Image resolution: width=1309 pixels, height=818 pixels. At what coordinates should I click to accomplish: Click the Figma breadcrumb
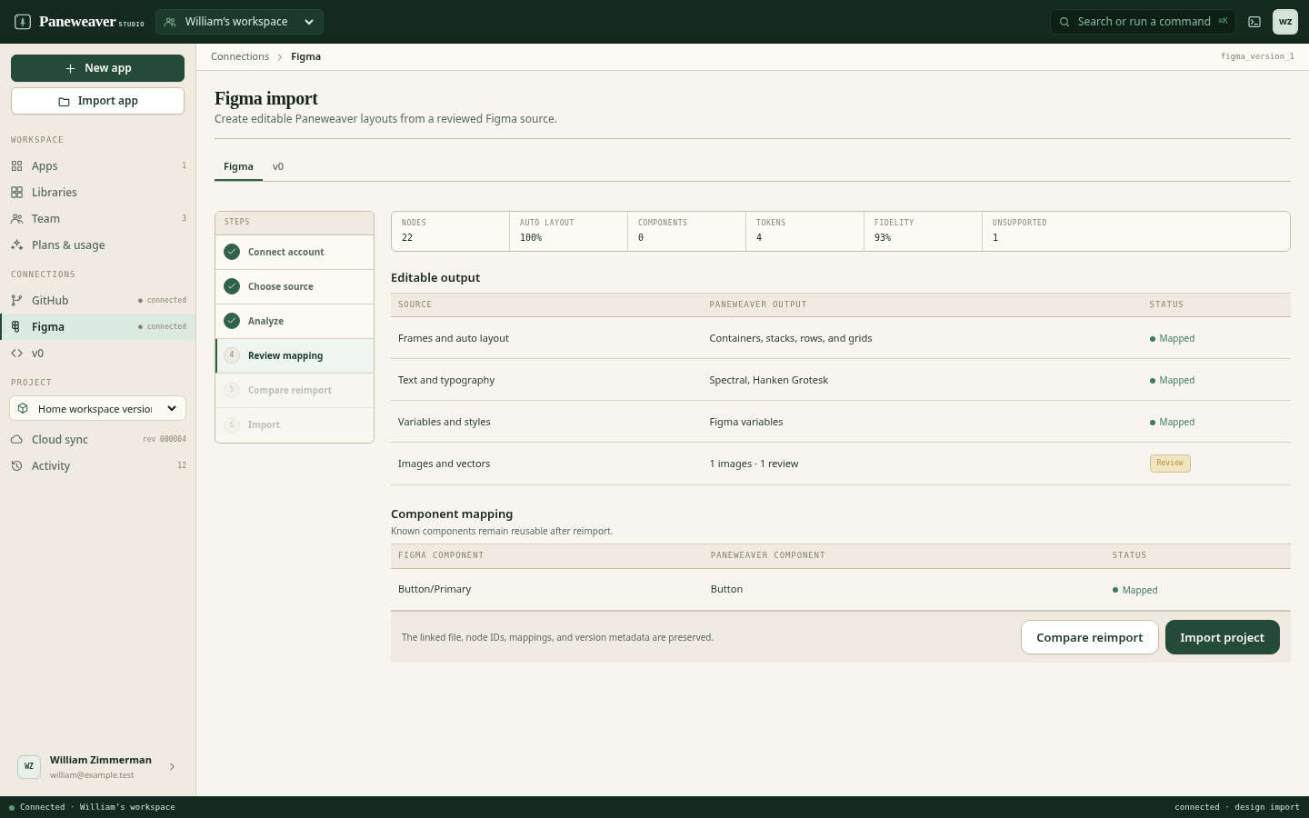305,56
